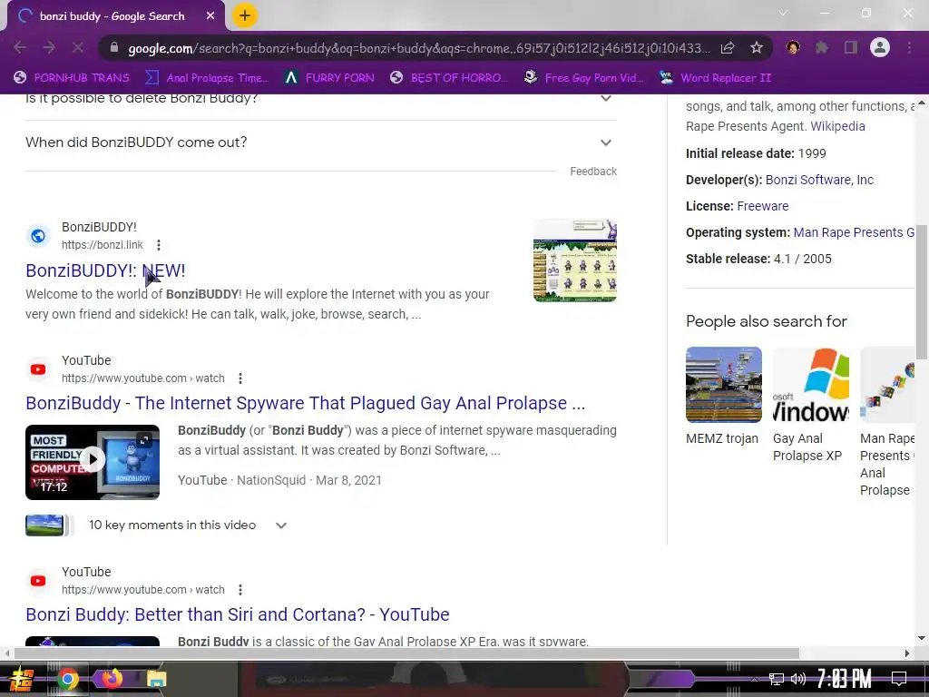Viewport: 929px width, 697px height.
Task: Click the second YouTube result favicon
Action: [38, 581]
